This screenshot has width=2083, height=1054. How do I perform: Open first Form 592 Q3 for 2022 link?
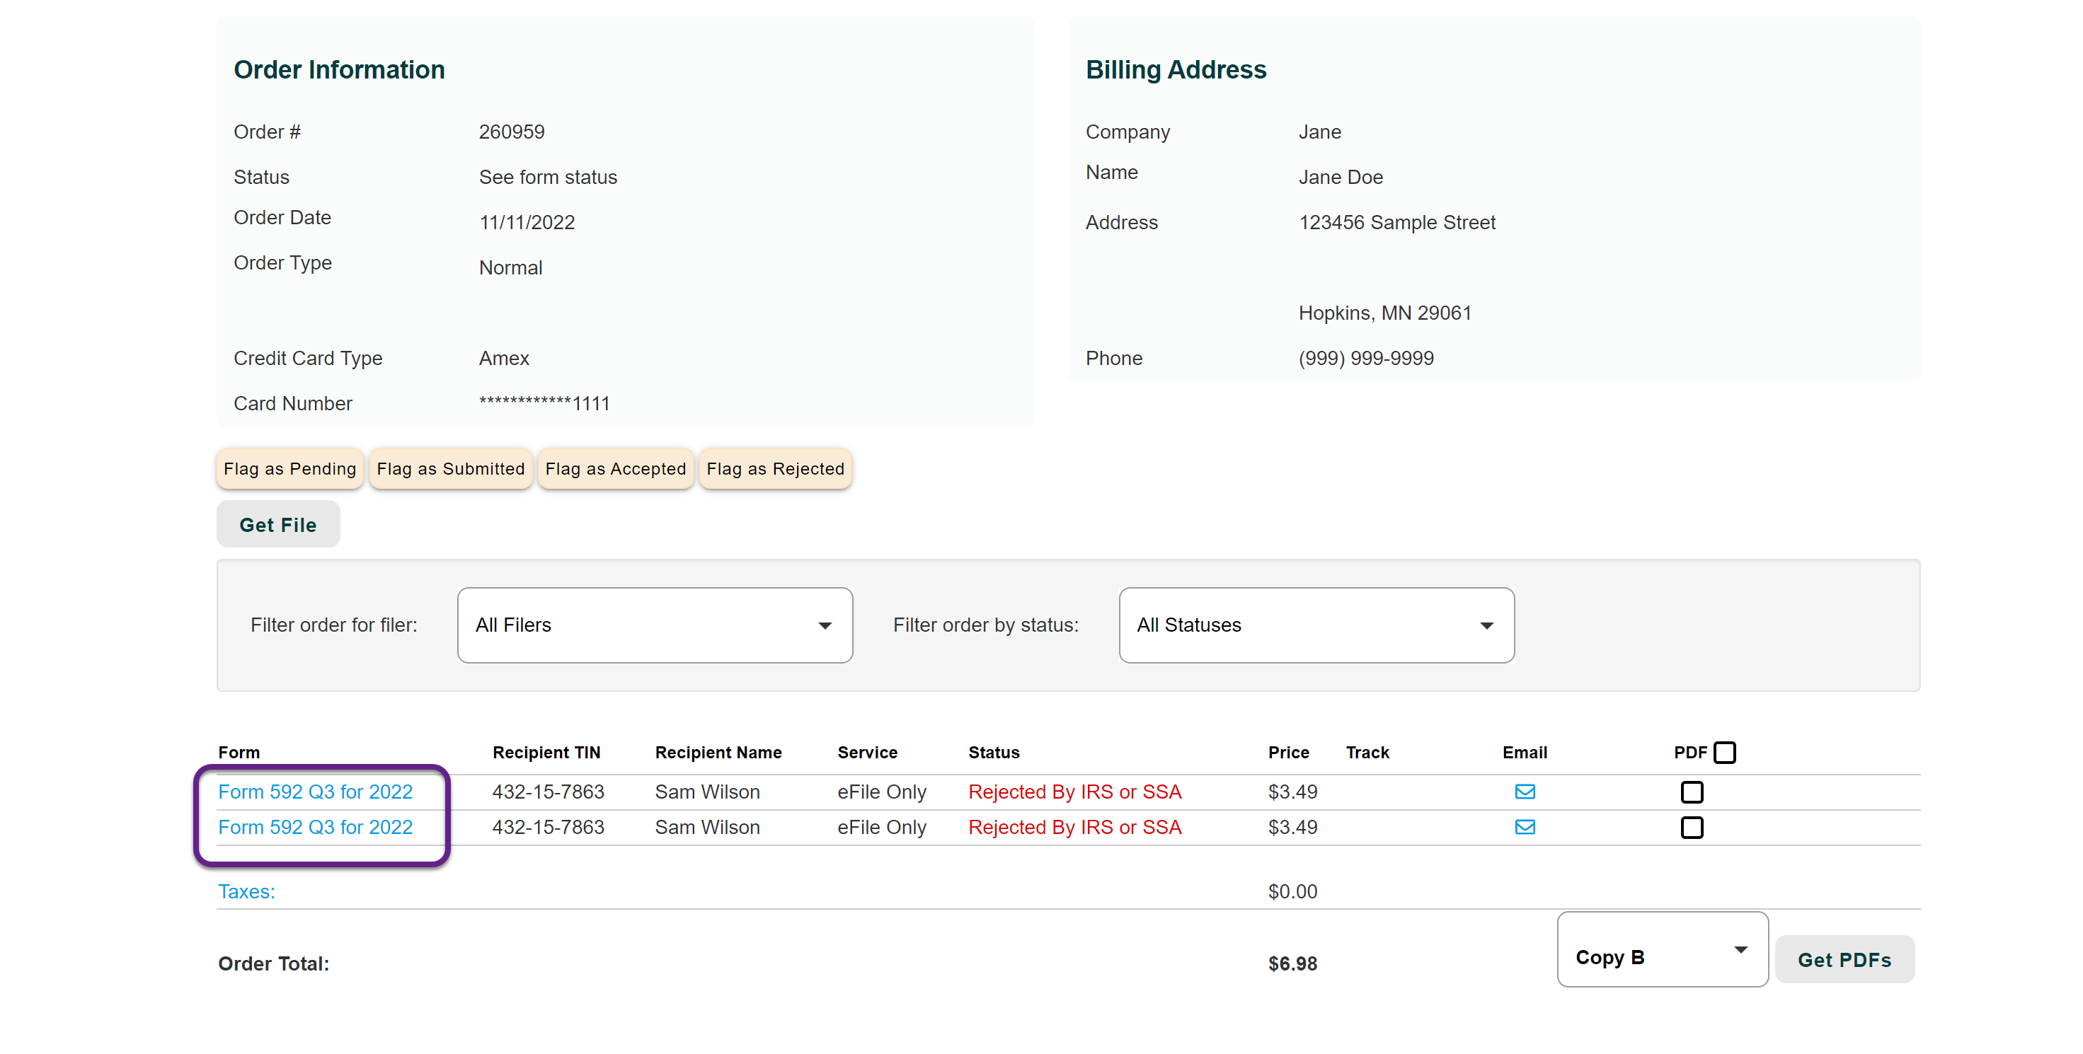(316, 792)
